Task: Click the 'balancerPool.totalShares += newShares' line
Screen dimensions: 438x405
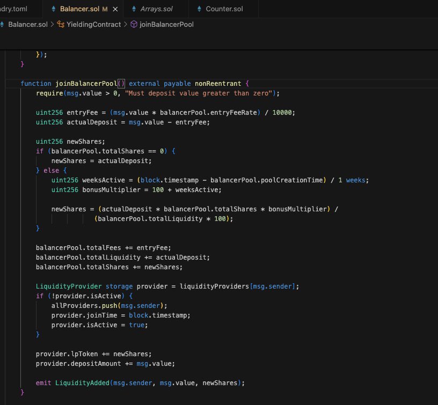Action: pos(109,267)
